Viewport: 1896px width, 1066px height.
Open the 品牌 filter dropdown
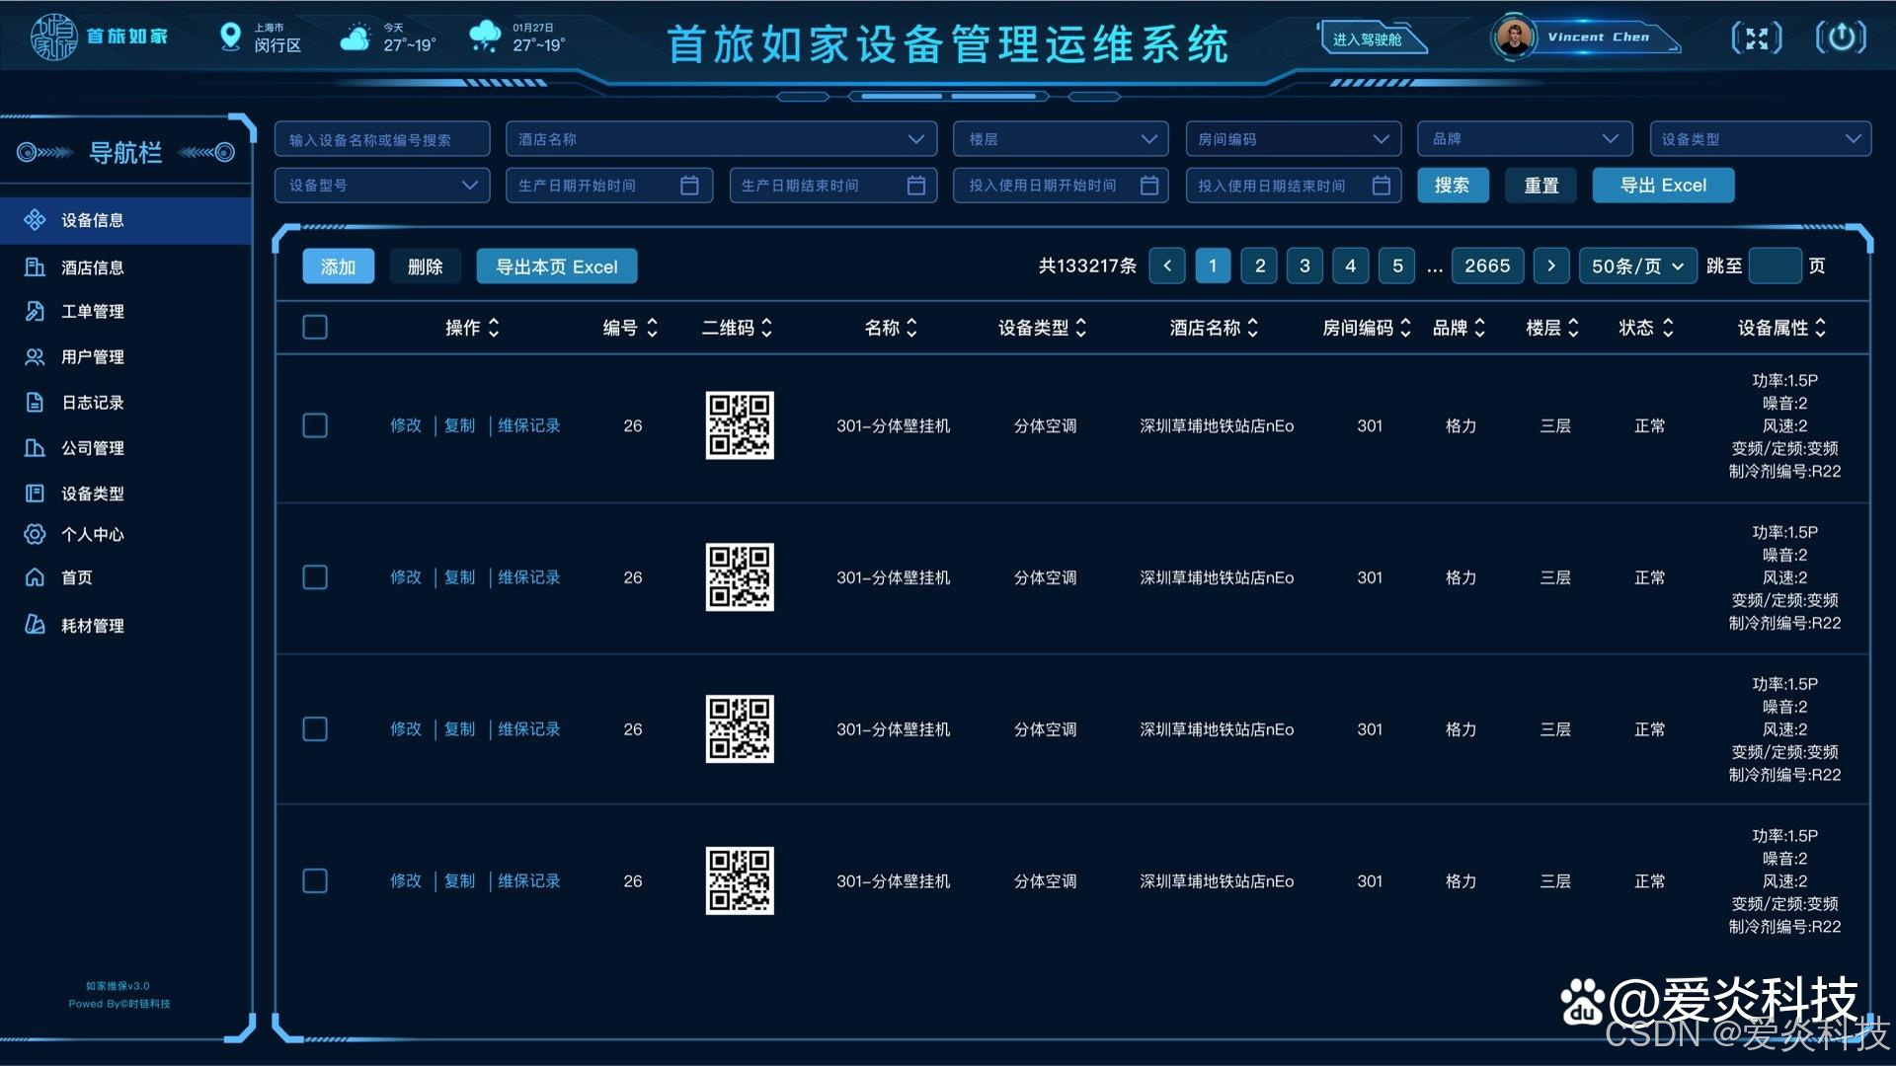tap(1525, 139)
